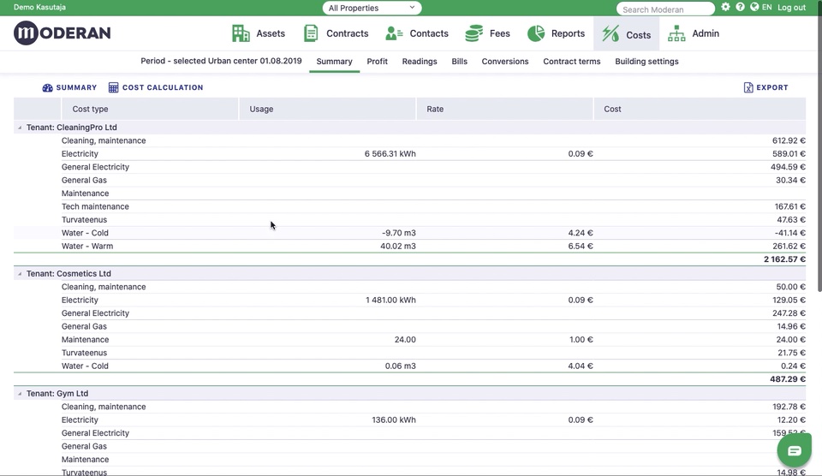
Task: Click the Cost Calculation calculator icon
Action: [x=113, y=87]
